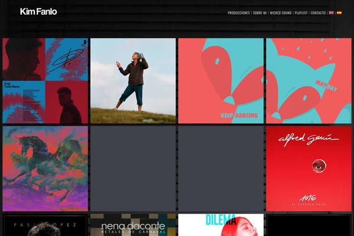
Task: Open the Producciones menu item
Action: click(238, 13)
